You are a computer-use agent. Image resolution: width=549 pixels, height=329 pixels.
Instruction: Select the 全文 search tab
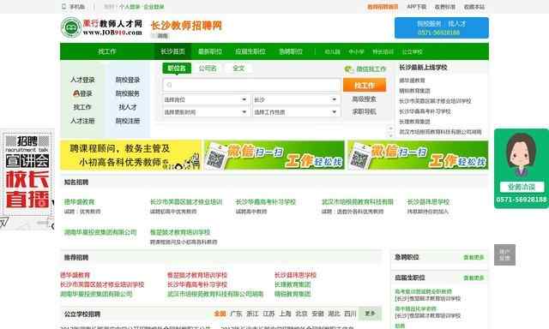tap(238, 69)
